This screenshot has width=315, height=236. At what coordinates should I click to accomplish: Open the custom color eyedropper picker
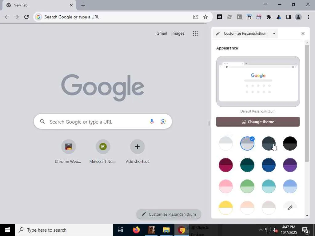click(x=290, y=208)
